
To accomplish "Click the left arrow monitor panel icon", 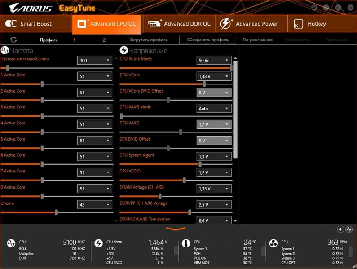I will (340, 229).
